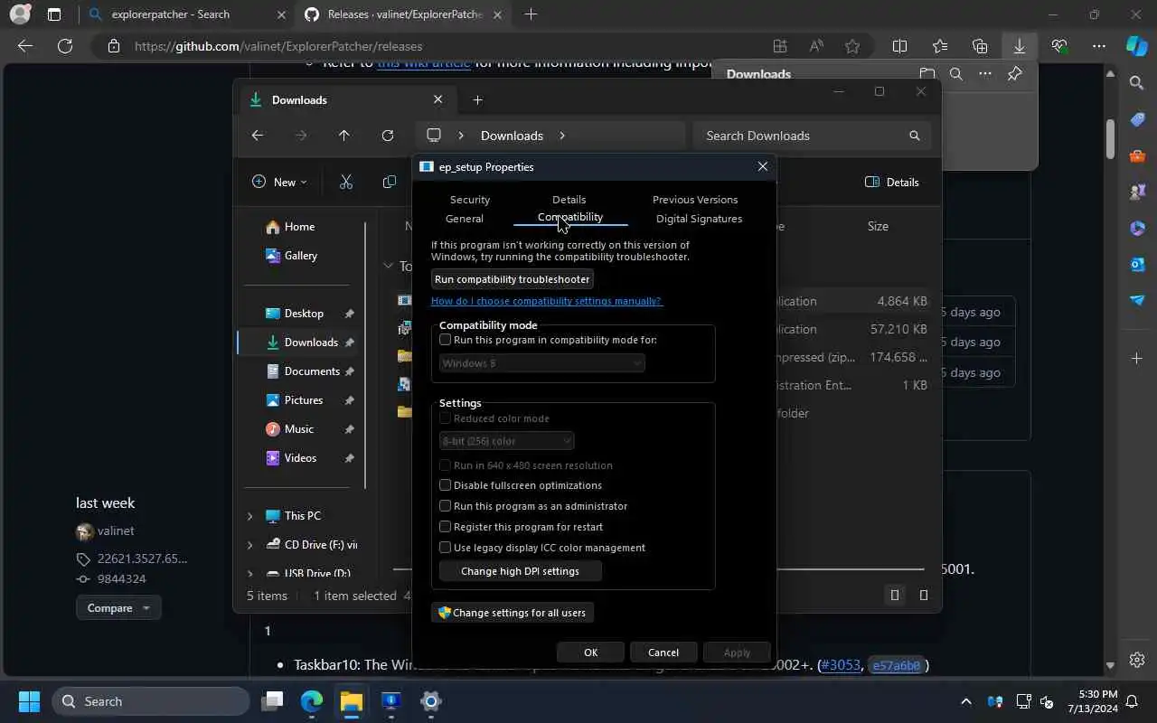Go back in File Explorer

(x=258, y=136)
